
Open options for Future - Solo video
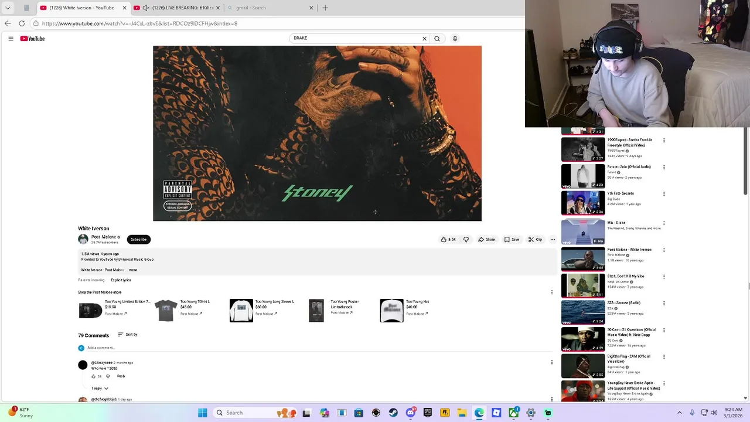click(664, 167)
